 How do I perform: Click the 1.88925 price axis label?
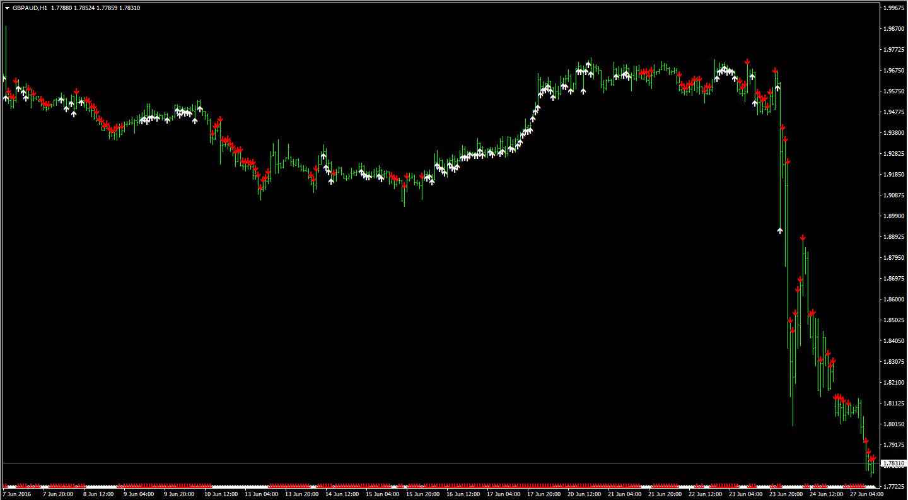point(894,237)
